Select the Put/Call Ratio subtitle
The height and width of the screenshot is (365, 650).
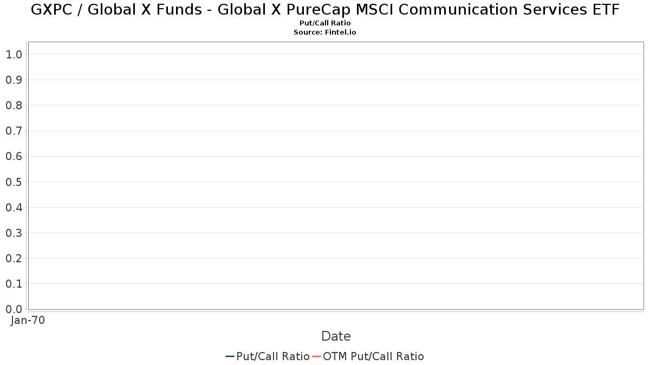[x=325, y=23]
